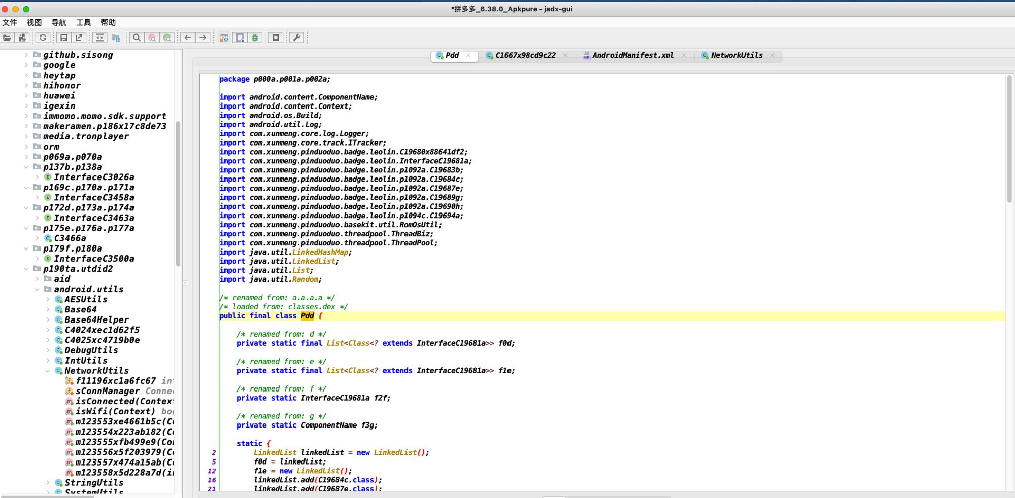
Task: Close the NetworkUtils tab
Action: (x=772, y=56)
